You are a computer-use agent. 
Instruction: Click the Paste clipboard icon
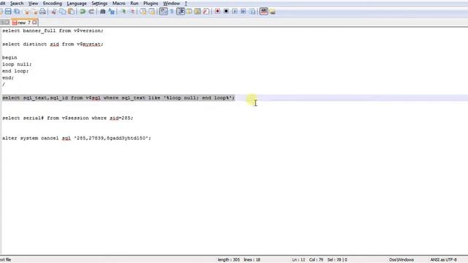click(72, 12)
